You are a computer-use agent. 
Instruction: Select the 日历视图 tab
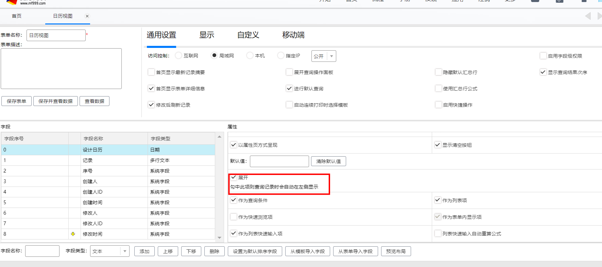63,16
